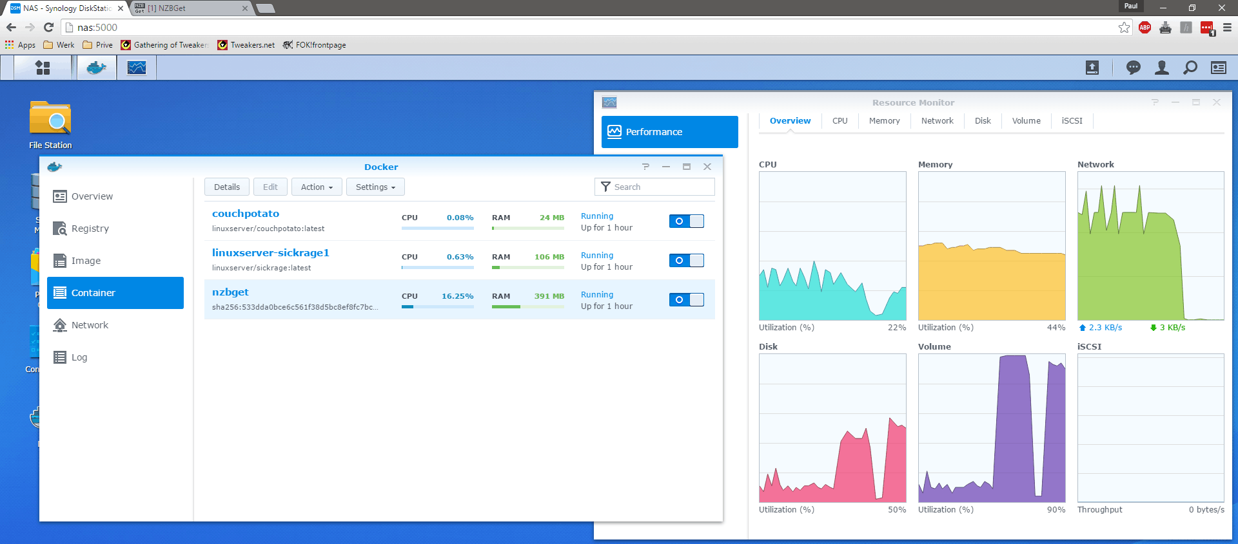Switch to Overview tab in Resource Monitor

tap(790, 120)
